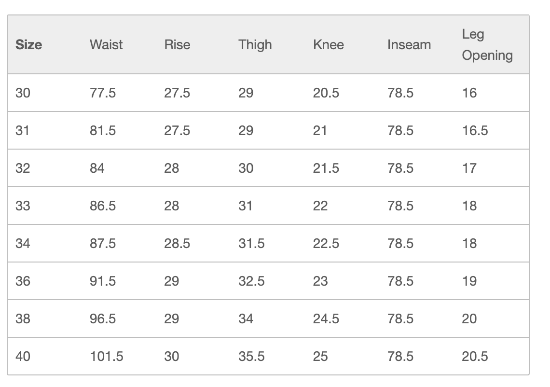Select the 24.5 knee measurement
Viewport: 550px width, 387px height.
(326, 318)
